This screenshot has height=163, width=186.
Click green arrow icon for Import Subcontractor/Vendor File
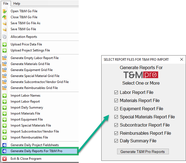tap(5, 131)
